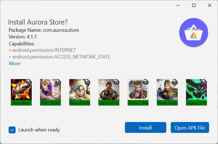The height and width of the screenshot is (144, 218).
Task: Click the Install Aurora Store? heading
Action: tap(38, 22)
